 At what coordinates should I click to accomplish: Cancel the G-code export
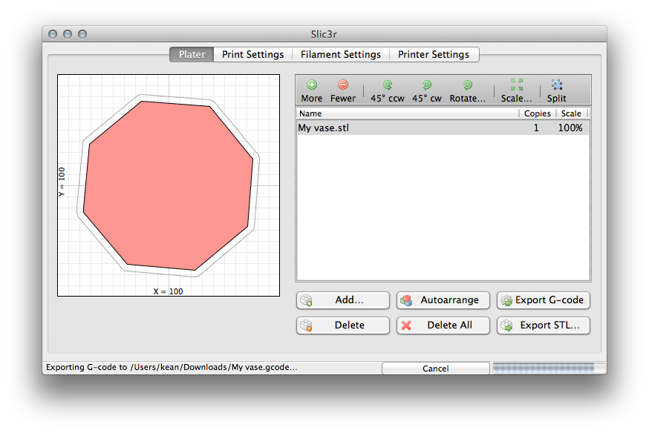435,368
